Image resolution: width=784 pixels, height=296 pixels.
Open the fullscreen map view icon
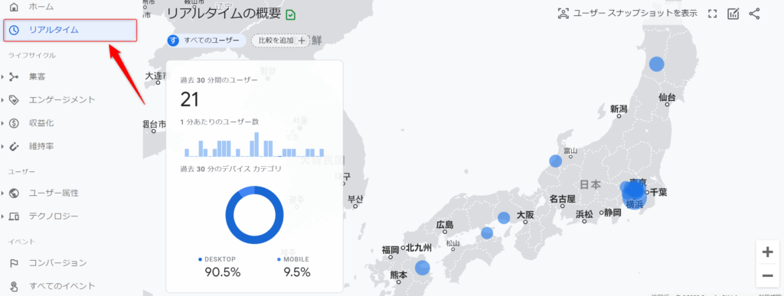tap(713, 14)
